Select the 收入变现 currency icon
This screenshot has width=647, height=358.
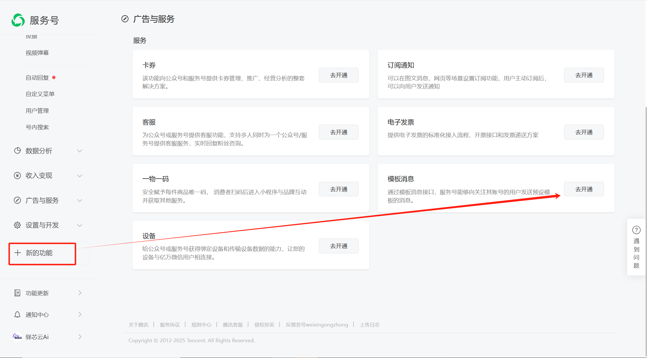point(17,175)
